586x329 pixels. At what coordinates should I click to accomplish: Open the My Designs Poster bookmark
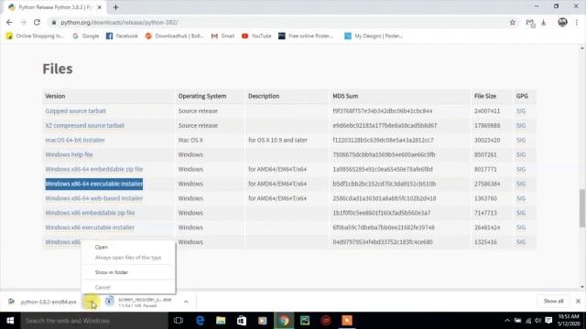[374, 36]
